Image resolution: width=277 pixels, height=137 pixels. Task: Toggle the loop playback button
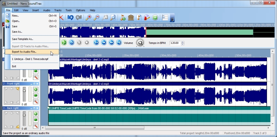tap(71, 42)
